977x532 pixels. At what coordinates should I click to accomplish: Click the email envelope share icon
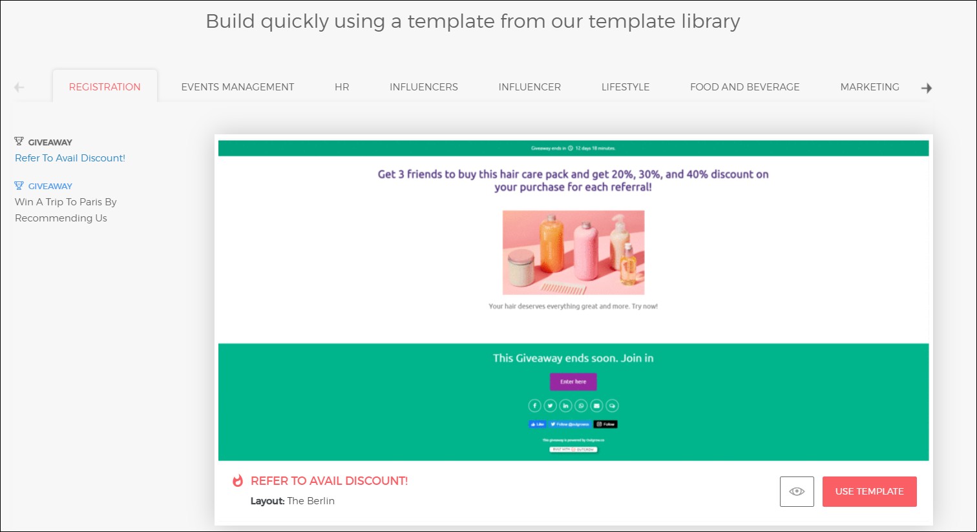(x=596, y=405)
